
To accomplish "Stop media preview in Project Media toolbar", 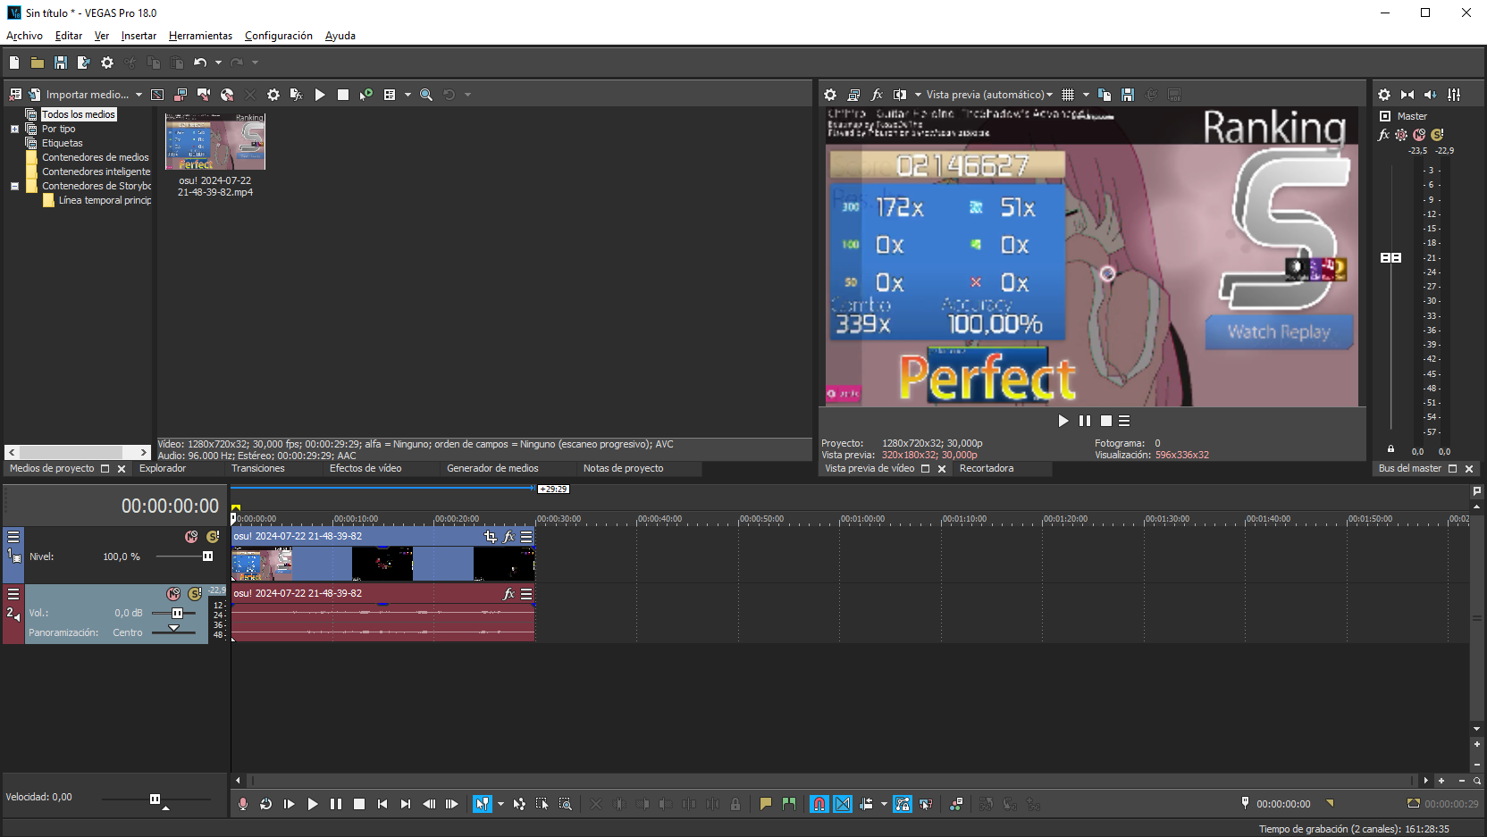I will [x=343, y=95].
